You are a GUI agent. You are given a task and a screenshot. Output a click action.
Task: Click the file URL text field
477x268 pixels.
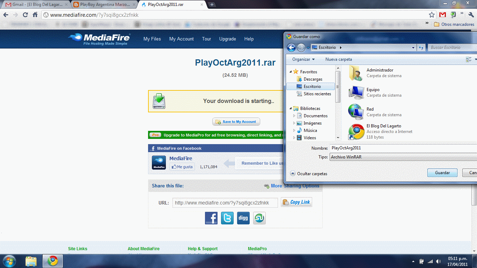pyautogui.click(x=225, y=203)
